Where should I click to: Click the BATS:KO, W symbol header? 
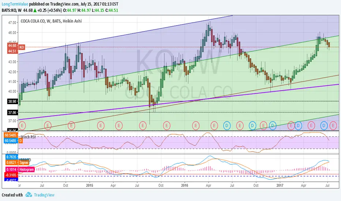point(12,10)
